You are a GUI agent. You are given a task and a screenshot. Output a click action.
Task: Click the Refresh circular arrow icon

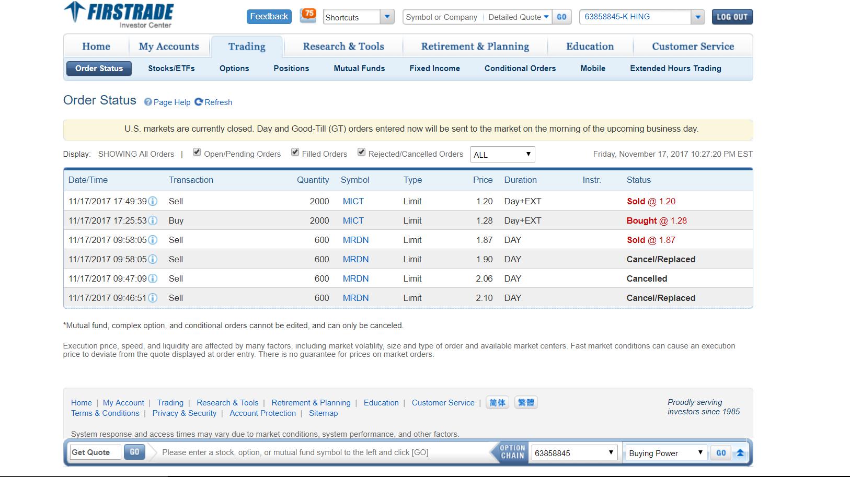pyautogui.click(x=199, y=102)
